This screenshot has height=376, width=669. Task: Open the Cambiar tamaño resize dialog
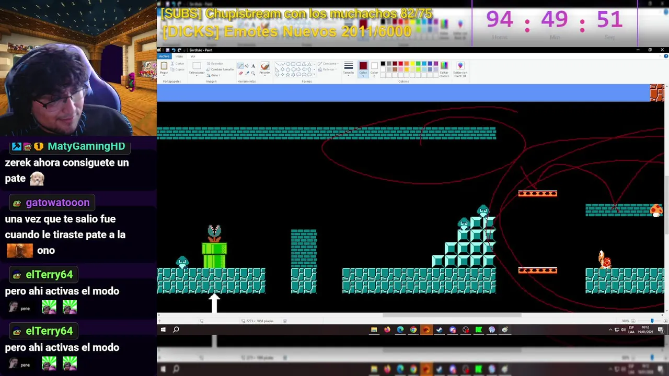coord(220,69)
